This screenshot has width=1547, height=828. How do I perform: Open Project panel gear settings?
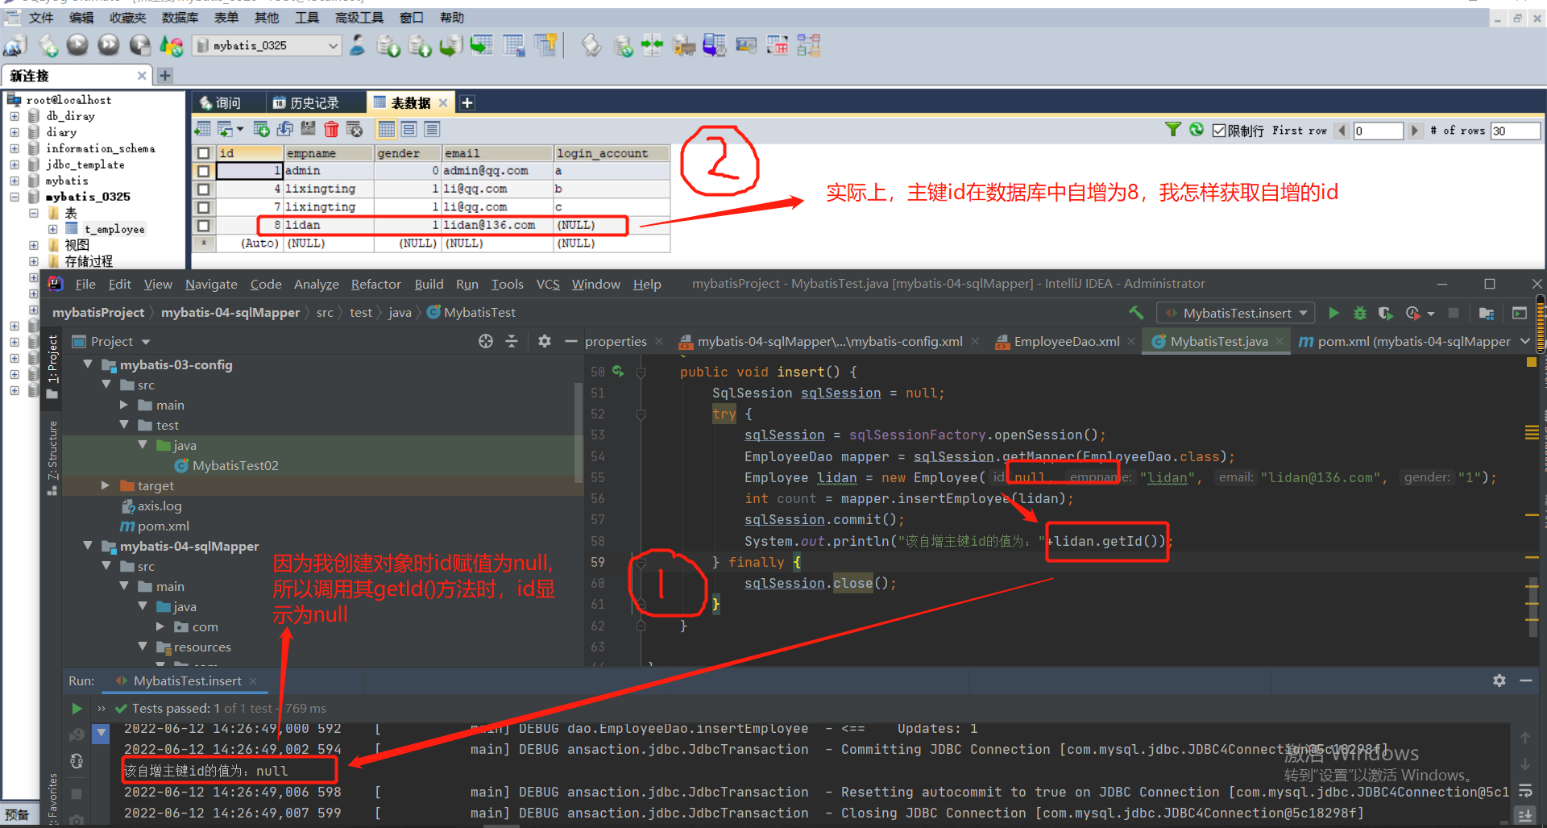545,341
